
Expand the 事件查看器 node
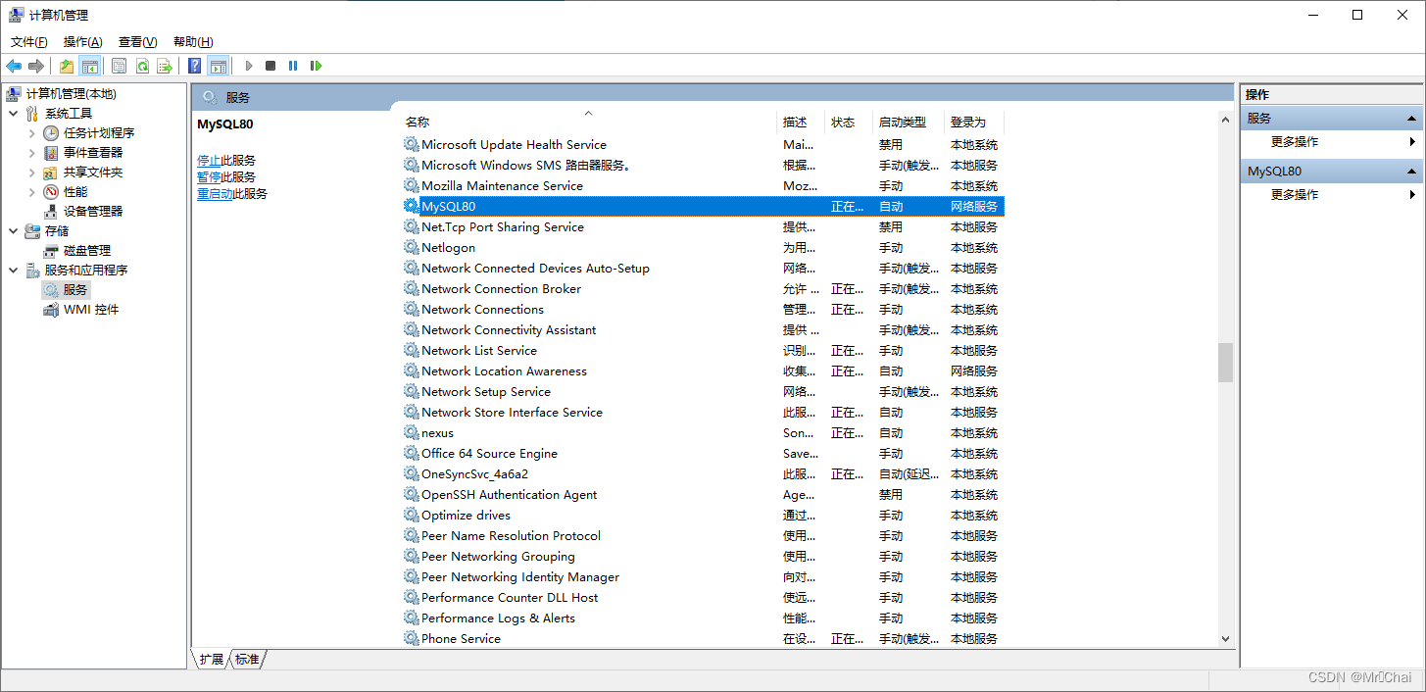(32, 152)
